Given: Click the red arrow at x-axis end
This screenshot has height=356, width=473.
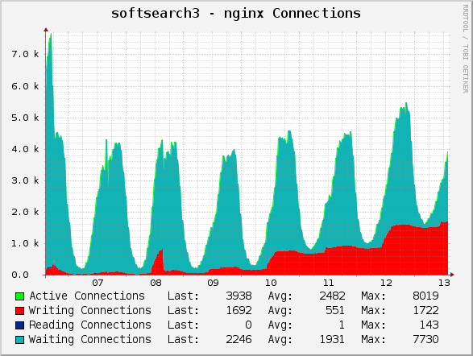Looking at the screenshot, I should (x=452, y=275).
